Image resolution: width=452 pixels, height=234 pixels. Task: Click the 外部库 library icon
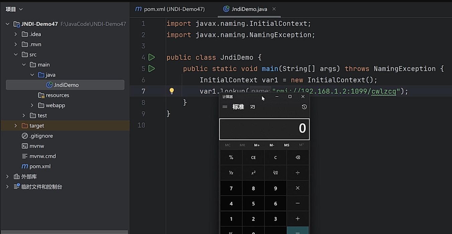click(16, 176)
